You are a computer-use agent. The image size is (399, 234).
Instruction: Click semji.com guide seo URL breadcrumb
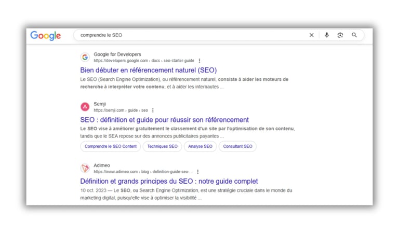(121, 111)
